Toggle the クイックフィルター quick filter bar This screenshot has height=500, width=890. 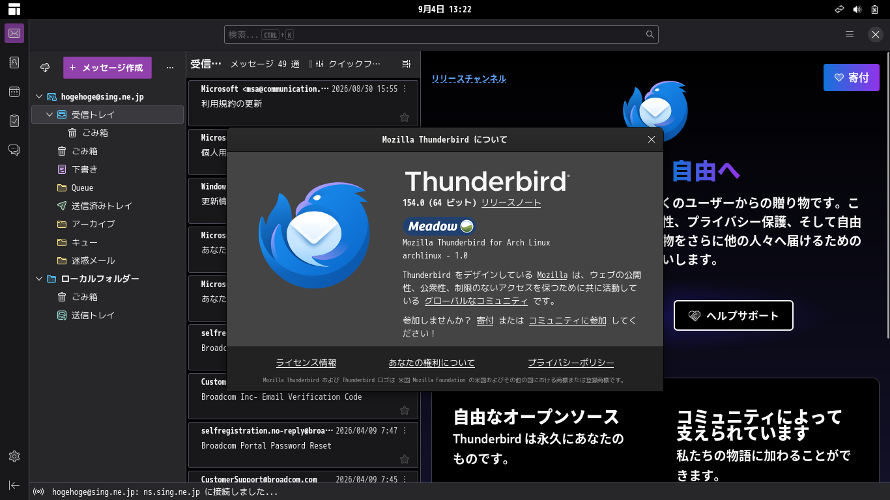point(345,64)
